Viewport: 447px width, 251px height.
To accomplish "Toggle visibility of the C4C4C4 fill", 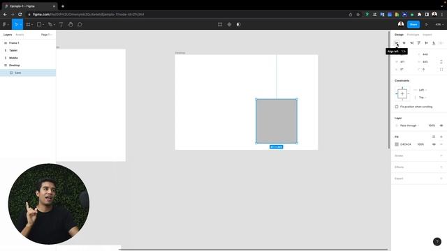I will point(434,144).
